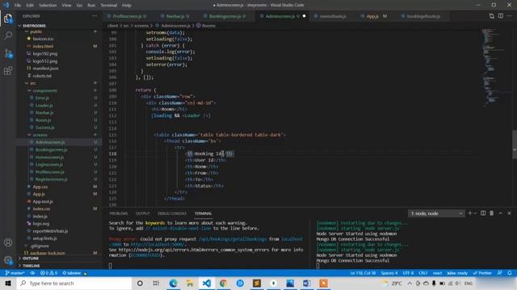
Task: Open the Extensions view
Action: 8,70
